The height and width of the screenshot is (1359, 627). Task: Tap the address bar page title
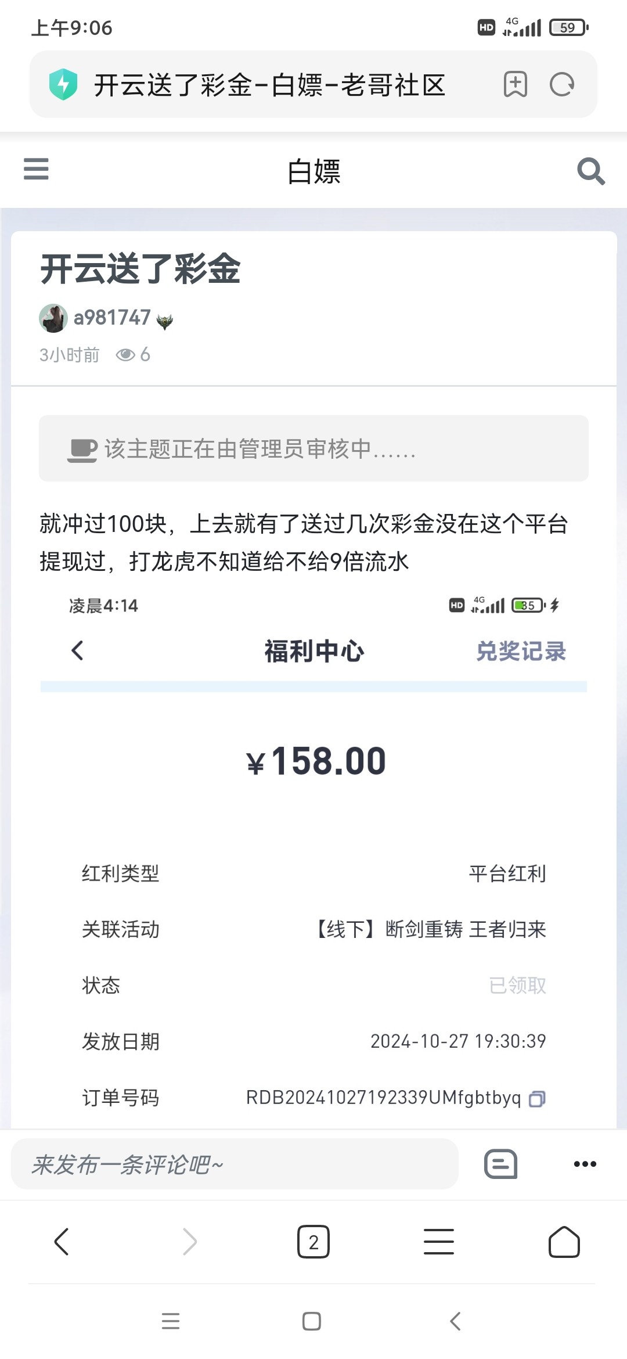tap(269, 85)
